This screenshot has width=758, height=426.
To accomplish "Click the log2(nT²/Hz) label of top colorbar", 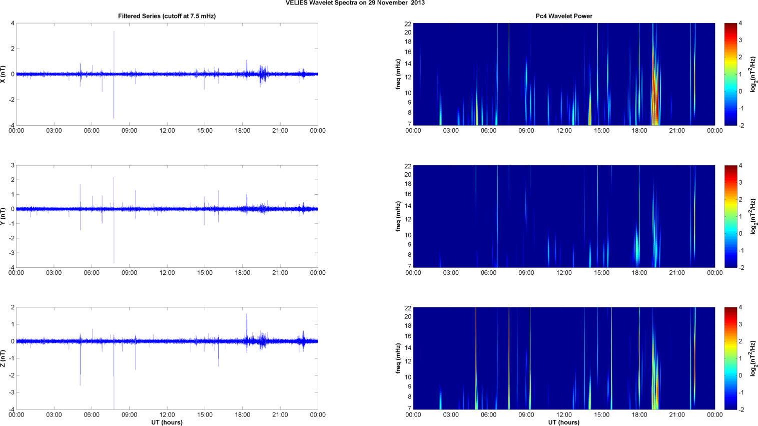I will pos(753,74).
